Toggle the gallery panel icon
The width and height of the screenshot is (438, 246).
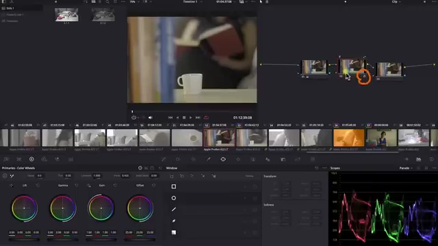3,1
